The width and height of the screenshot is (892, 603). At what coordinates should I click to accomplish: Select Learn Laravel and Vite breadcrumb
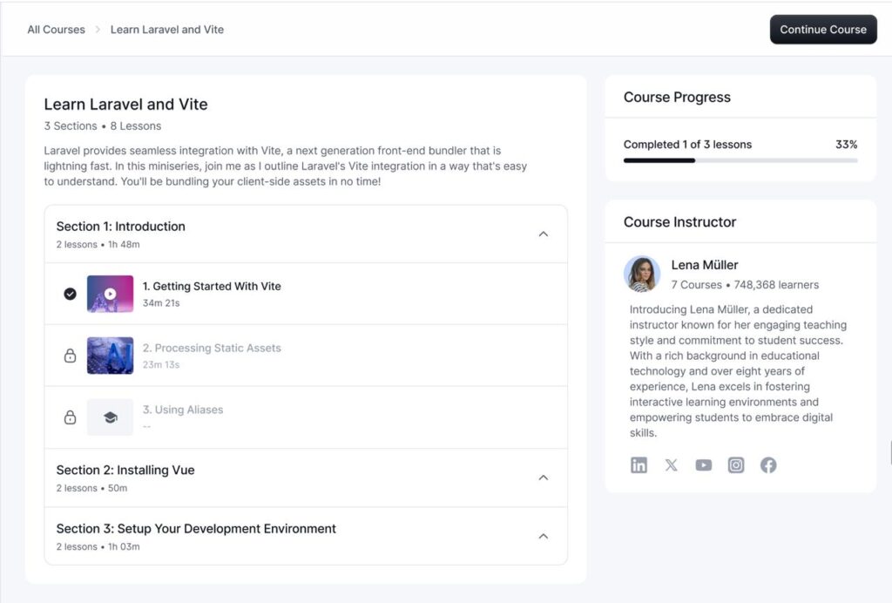(166, 30)
